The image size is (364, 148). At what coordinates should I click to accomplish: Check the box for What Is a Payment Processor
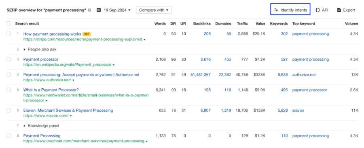pyautogui.click(x=8, y=90)
